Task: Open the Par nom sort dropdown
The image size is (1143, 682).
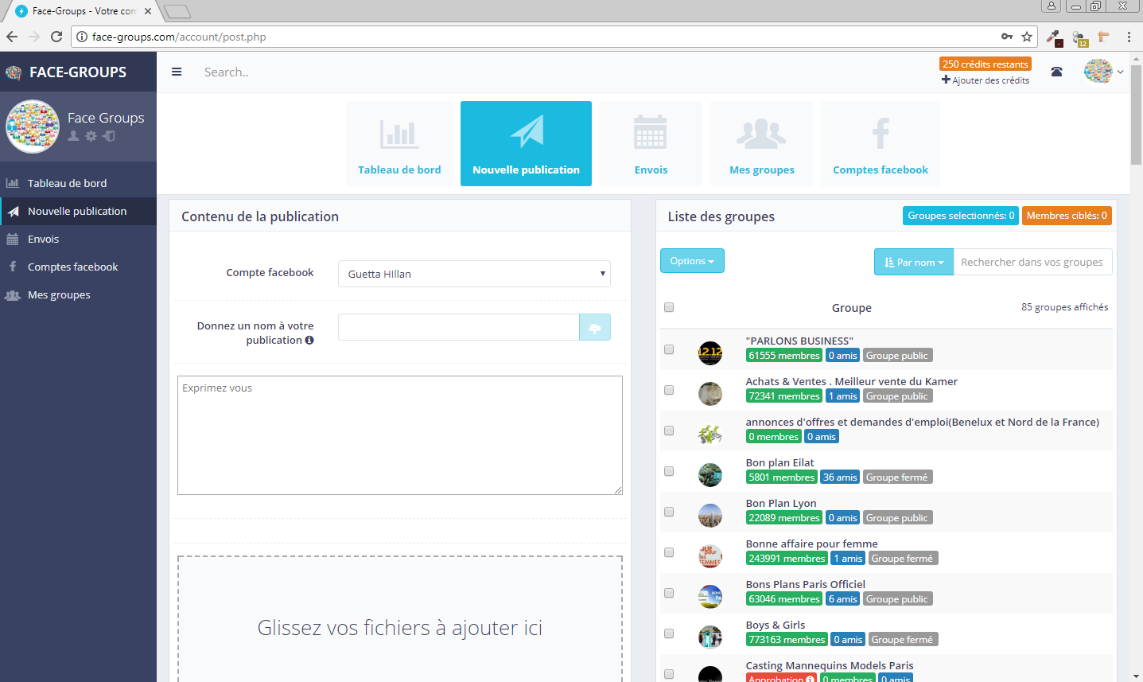Action: pos(913,262)
